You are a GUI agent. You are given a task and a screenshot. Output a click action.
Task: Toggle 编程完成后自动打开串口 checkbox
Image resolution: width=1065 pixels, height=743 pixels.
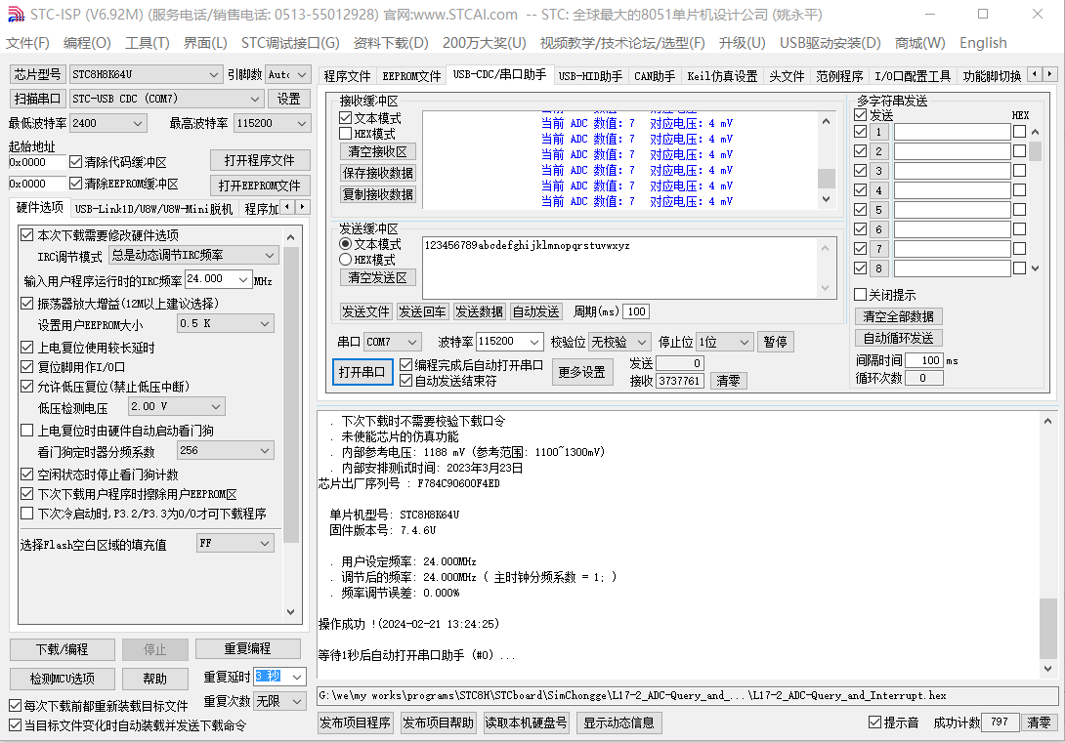pos(406,365)
